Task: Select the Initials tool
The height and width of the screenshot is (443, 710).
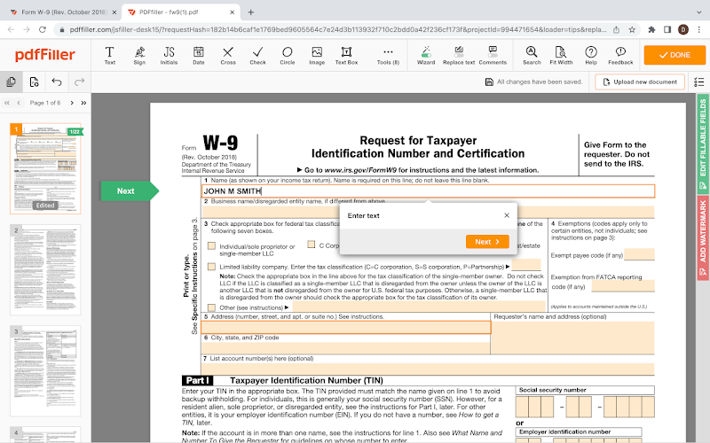Action: [169, 55]
